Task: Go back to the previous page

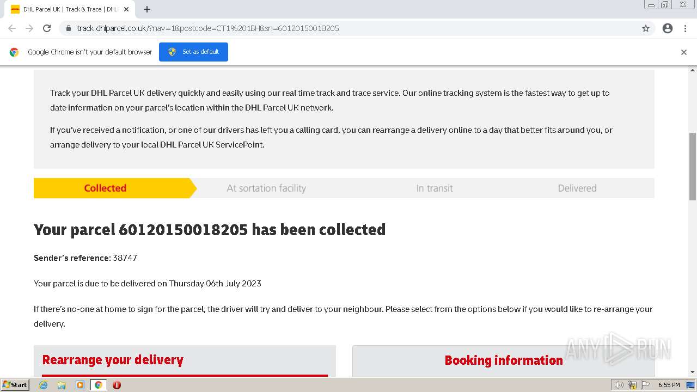Action: (x=12, y=28)
